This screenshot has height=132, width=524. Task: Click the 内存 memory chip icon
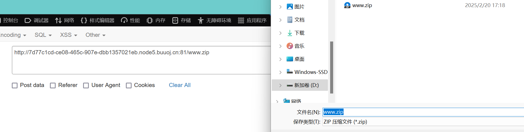pos(150,20)
